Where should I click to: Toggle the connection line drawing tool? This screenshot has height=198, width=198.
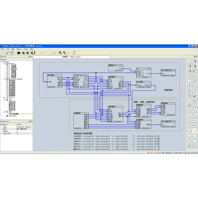tap(74, 53)
